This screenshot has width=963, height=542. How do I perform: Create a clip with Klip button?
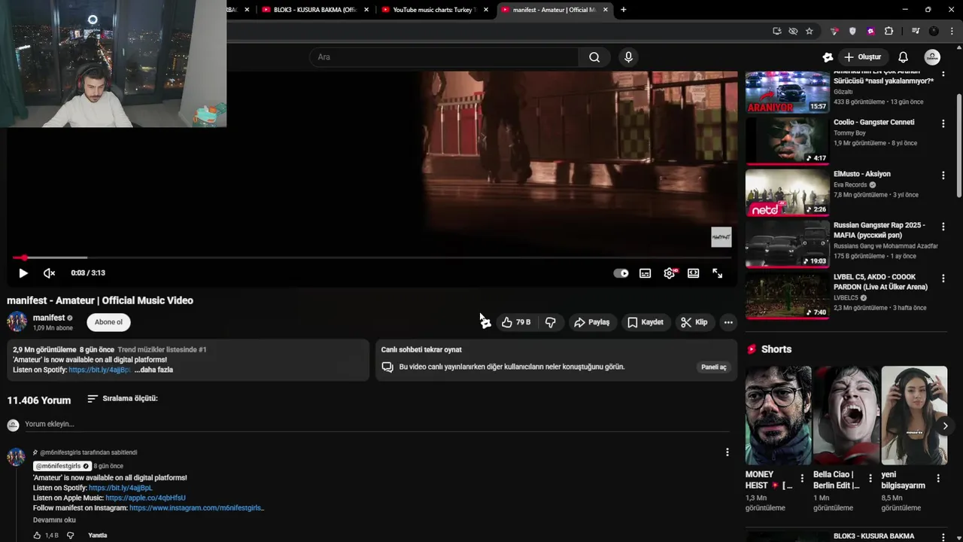694,322
